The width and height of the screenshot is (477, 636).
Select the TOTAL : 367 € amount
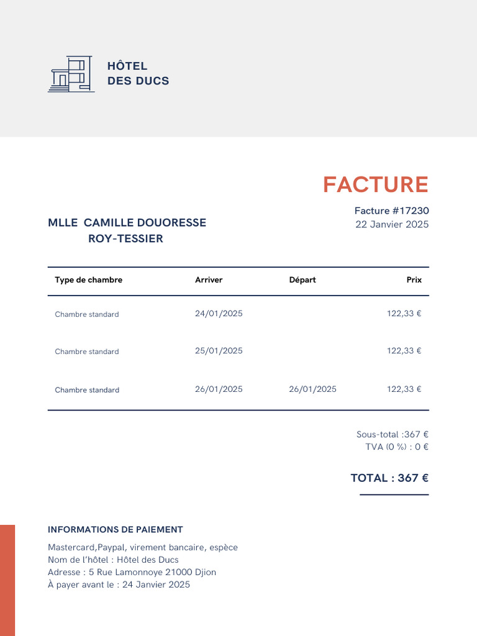[x=389, y=478]
